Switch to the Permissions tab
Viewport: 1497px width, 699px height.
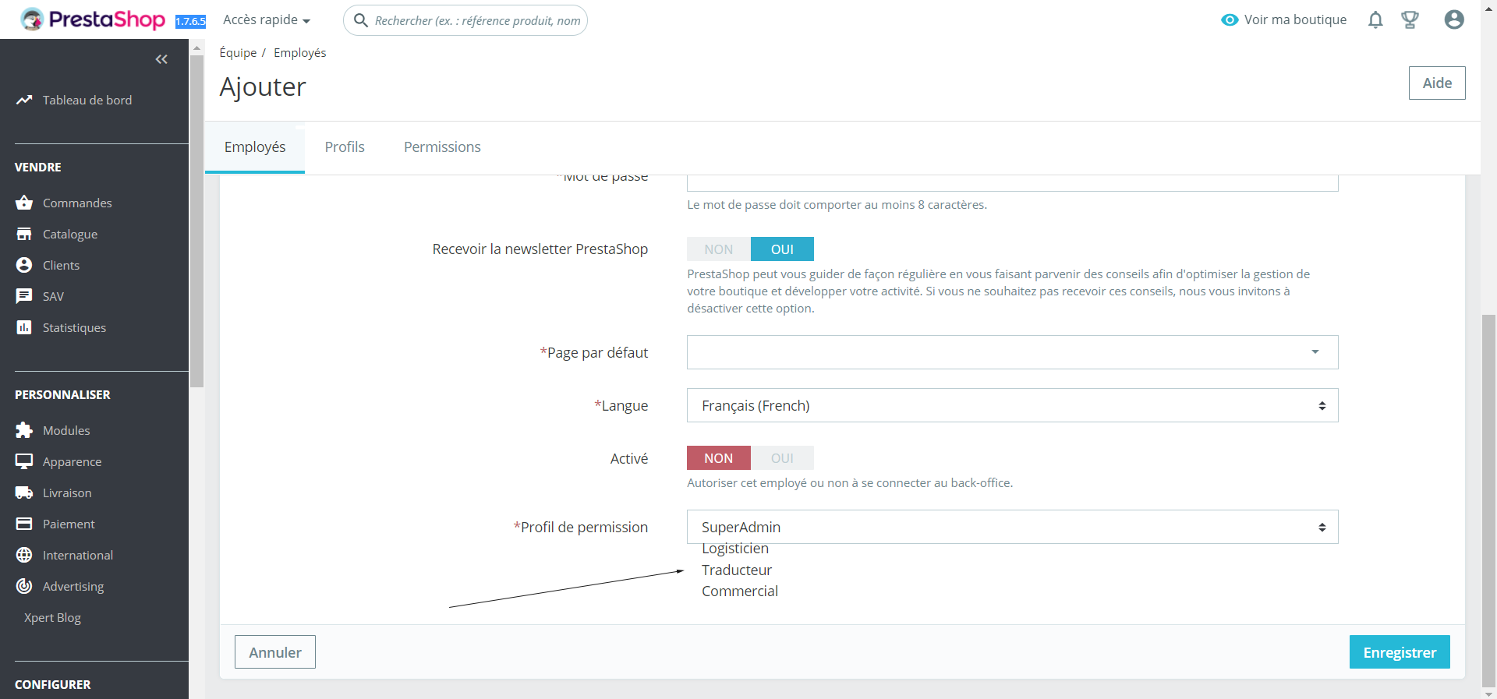point(442,147)
